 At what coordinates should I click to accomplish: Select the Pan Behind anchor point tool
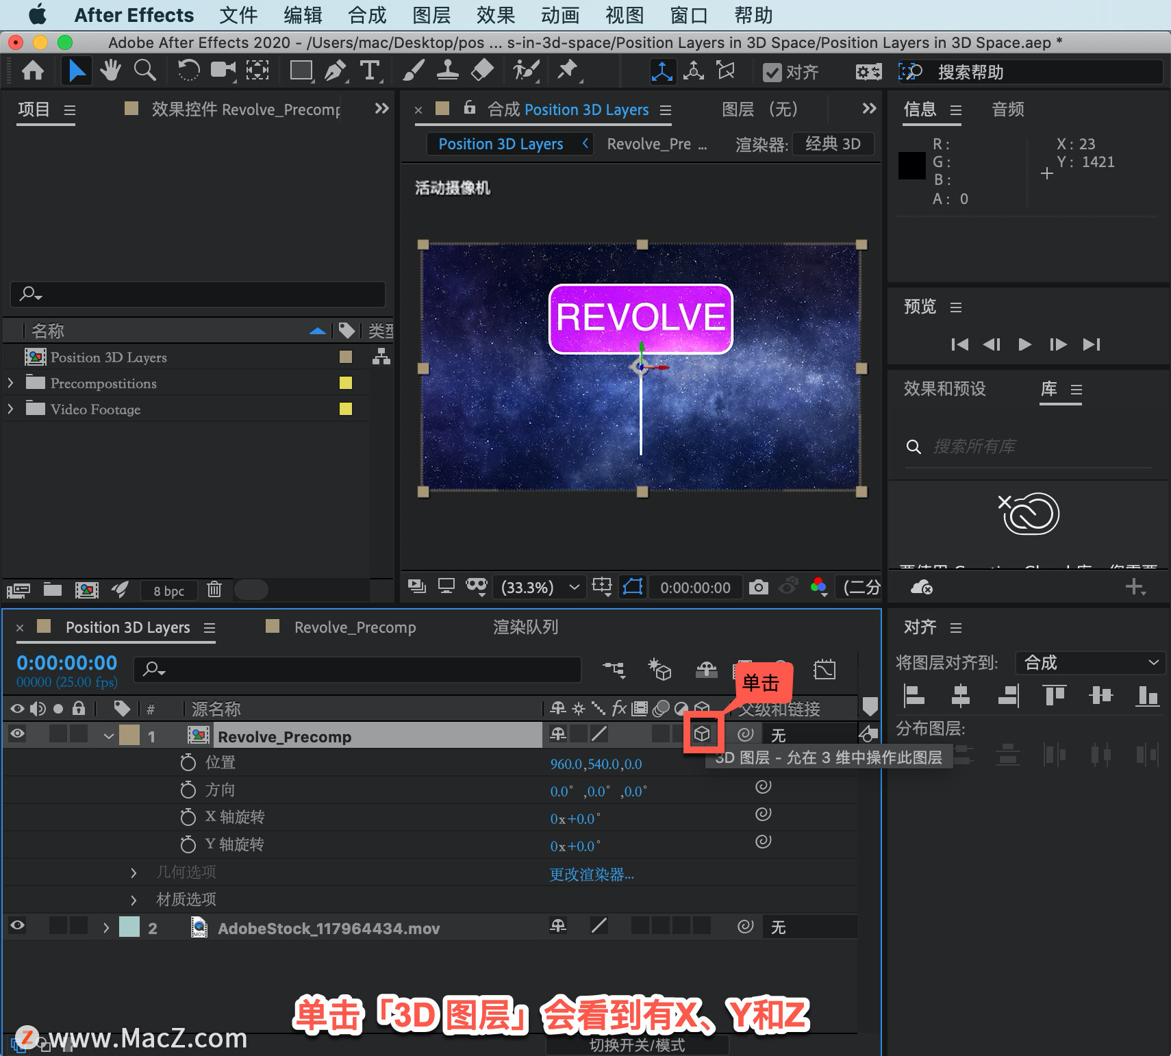click(257, 71)
